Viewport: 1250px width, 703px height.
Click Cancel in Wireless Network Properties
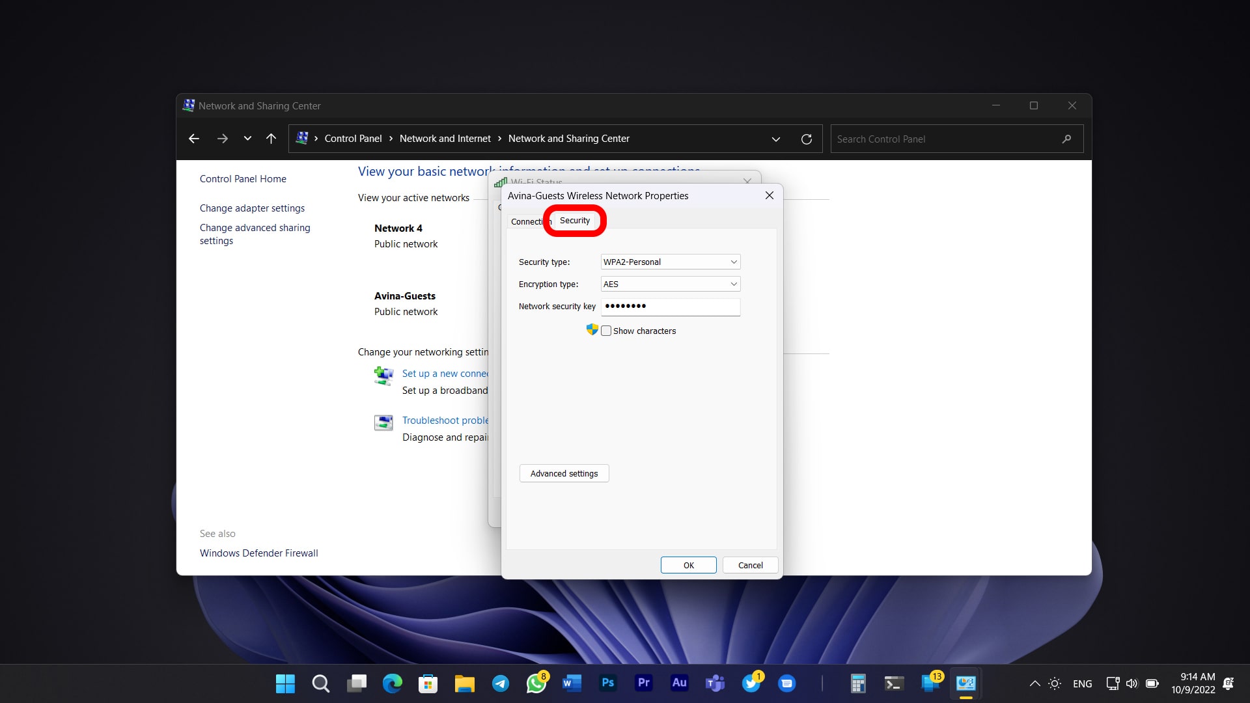750,565
